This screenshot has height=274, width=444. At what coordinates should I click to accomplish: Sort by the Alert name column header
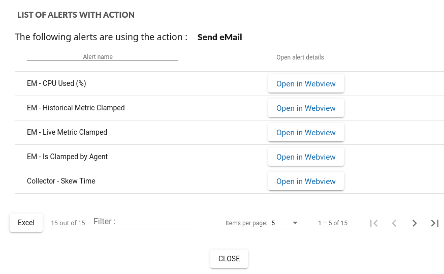(x=98, y=57)
